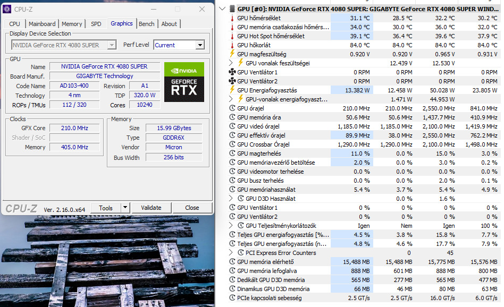Click clock icon beside GPU Crossbar Órajel

pyautogui.click(x=232, y=144)
